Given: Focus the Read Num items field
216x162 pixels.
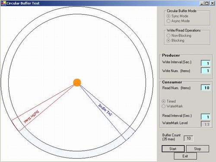Looking at the screenshot, I should pyautogui.click(x=206, y=88).
